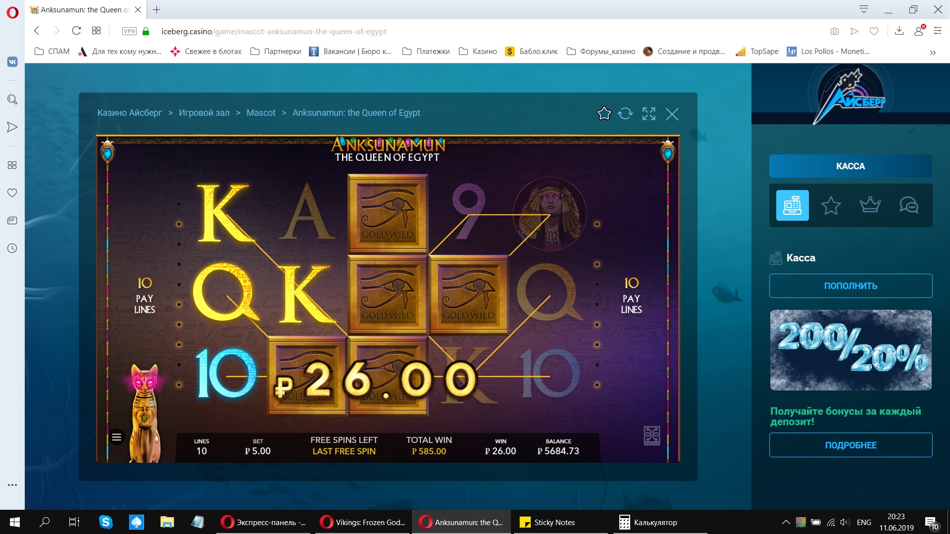
Task: Open Speed Dial from the sidebar grid icon
Action: (12, 165)
